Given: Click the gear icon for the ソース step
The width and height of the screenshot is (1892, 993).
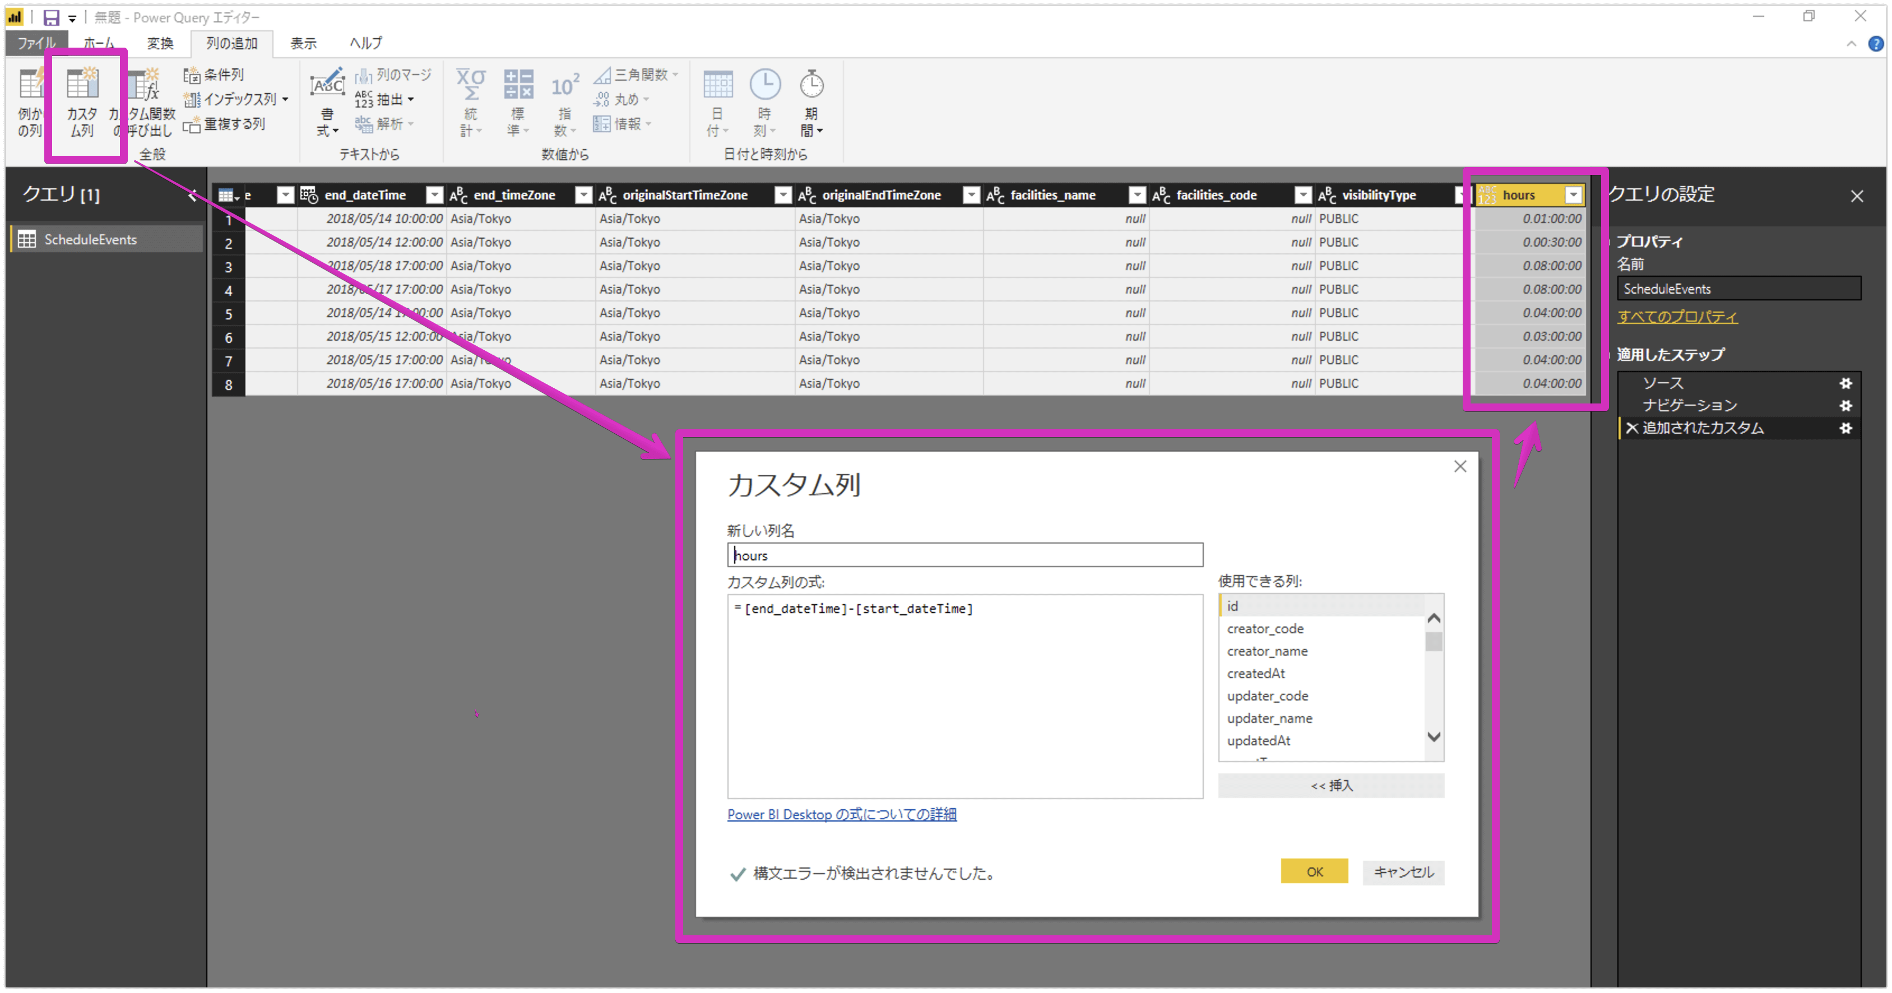Looking at the screenshot, I should pos(1845,383).
